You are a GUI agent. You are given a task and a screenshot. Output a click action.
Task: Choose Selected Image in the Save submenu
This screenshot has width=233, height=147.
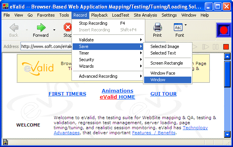[168, 46]
